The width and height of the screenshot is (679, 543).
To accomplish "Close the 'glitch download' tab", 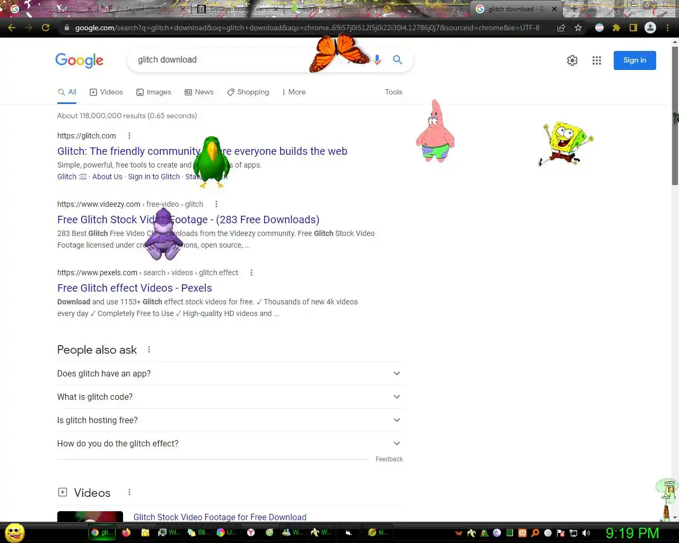I will click(x=554, y=9).
